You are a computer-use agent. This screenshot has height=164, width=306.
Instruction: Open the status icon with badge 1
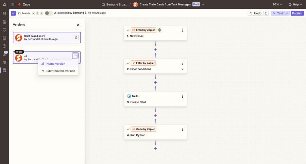point(4,54)
